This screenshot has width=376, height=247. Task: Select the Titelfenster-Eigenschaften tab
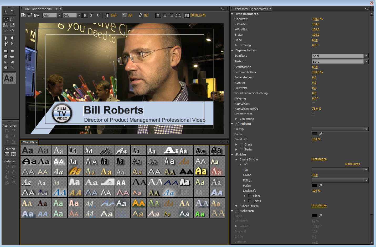point(250,9)
